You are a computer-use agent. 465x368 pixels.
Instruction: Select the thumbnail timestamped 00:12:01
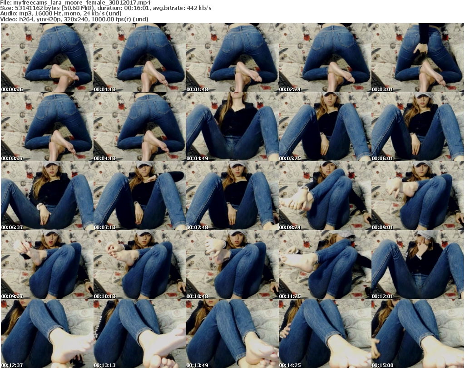[x=418, y=265]
